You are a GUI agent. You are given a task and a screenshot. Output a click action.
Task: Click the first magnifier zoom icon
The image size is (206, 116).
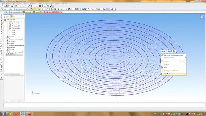(x=52, y=9)
